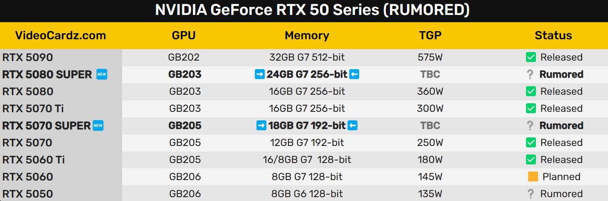
Task: Click the green checkmark in the RTX 5090 row
Action: click(531, 57)
